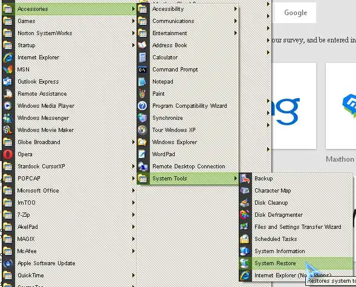
Task: Click the Backup icon in System Tools
Action: [x=245, y=179]
